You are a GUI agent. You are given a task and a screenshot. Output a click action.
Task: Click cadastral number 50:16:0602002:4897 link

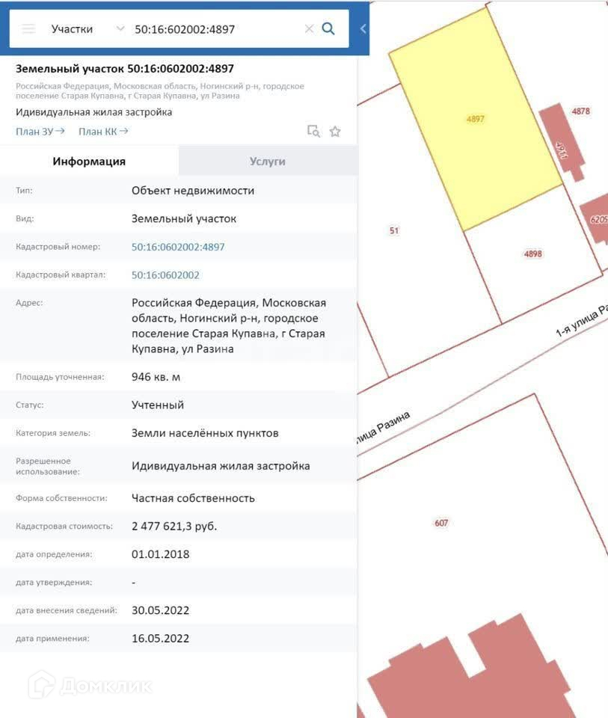[x=178, y=247]
